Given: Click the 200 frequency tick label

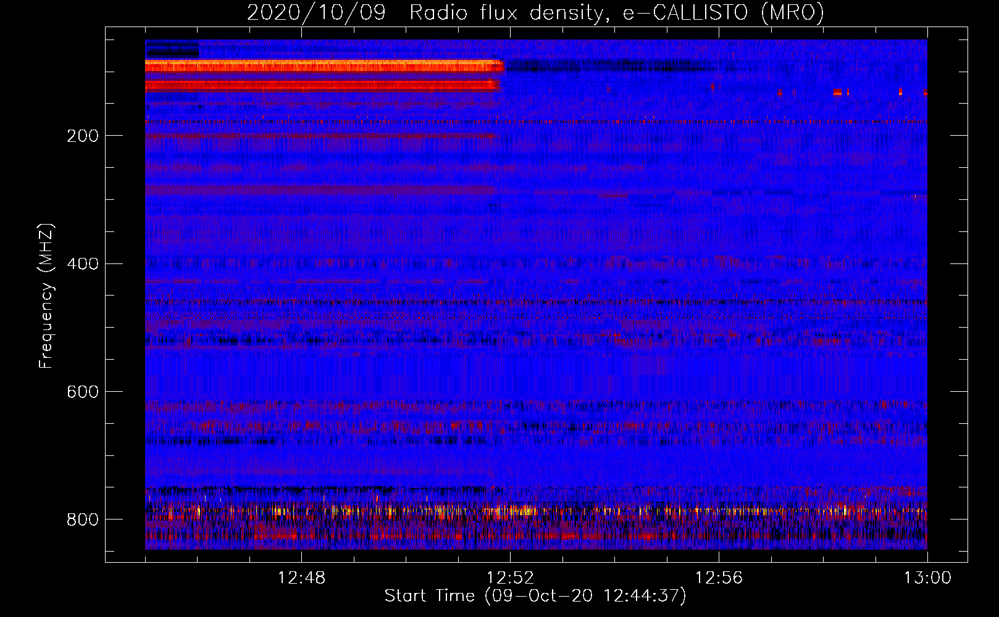Looking at the screenshot, I should [82, 136].
